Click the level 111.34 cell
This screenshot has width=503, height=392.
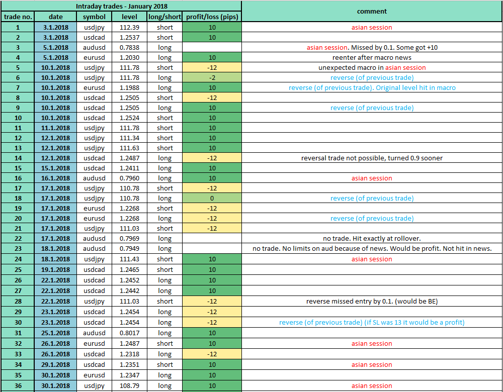[x=129, y=138]
